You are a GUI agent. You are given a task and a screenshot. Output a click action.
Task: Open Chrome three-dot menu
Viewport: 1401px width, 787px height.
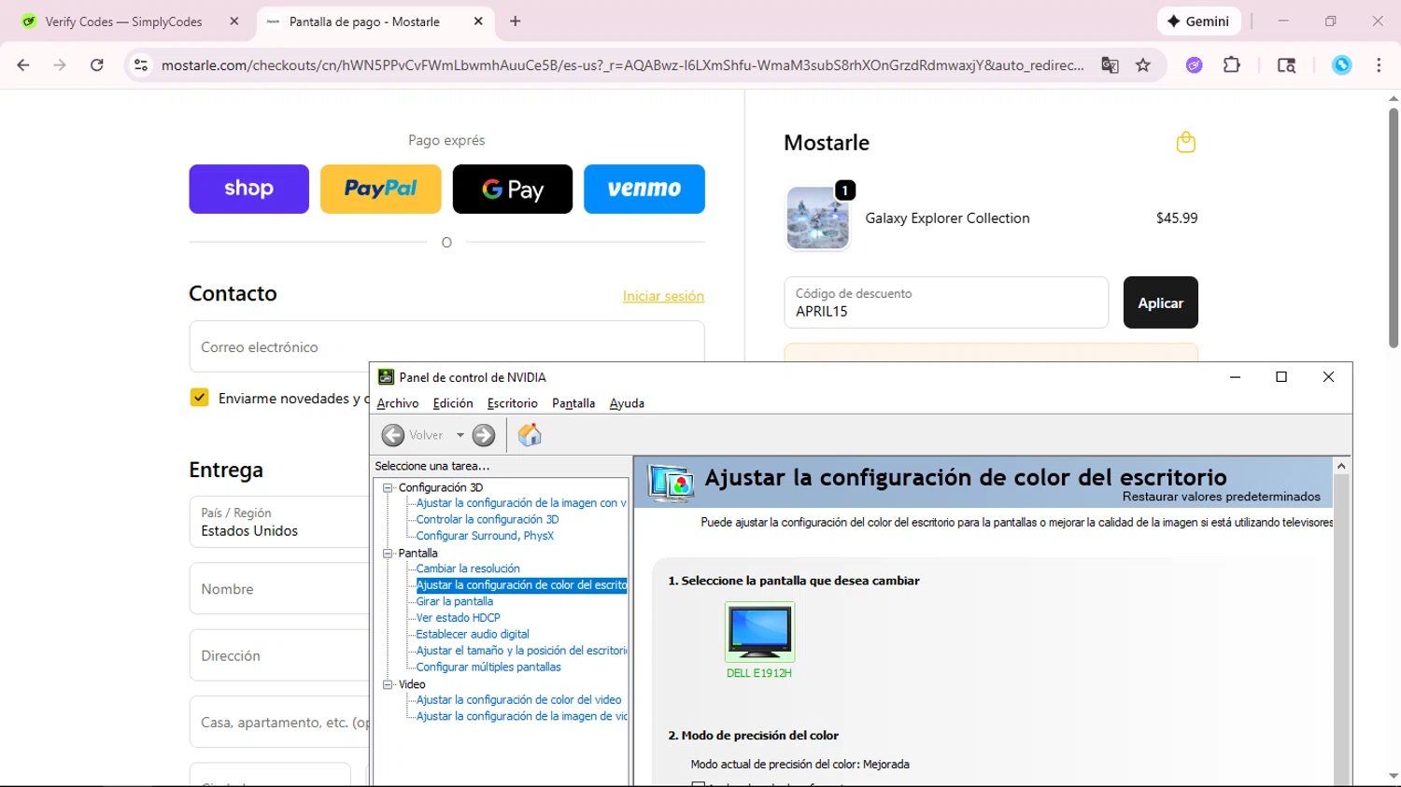coord(1379,65)
